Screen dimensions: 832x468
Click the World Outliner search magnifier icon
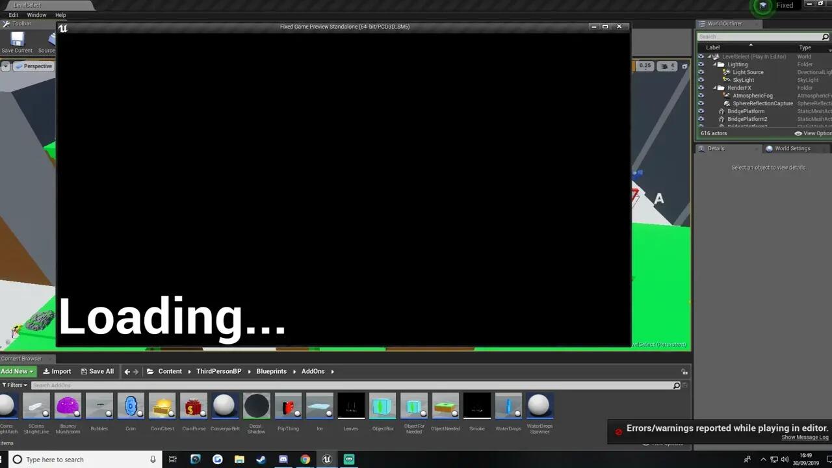tap(825, 37)
